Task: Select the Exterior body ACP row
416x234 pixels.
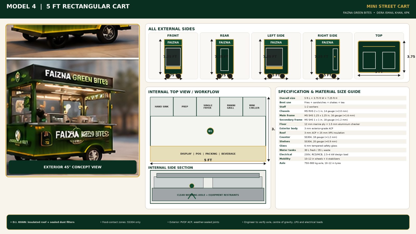Action: (x=342, y=128)
